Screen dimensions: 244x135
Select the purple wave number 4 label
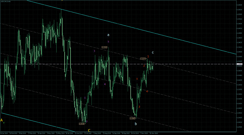pos(105,84)
